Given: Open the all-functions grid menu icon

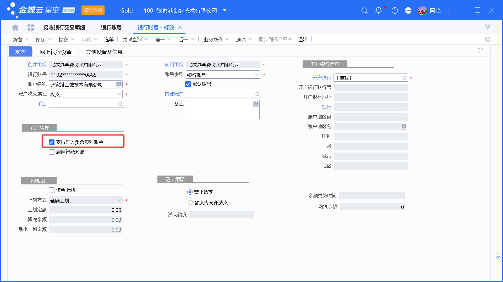Looking at the screenshot, I should tap(31, 27).
